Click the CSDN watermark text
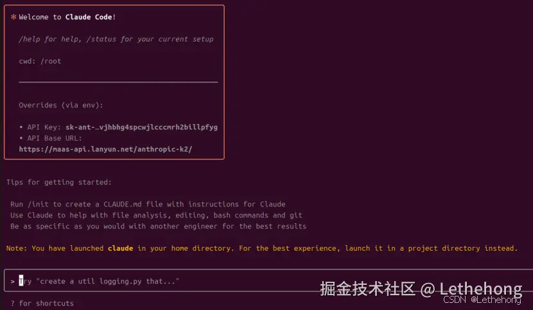533x310 pixels. point(454,300)
